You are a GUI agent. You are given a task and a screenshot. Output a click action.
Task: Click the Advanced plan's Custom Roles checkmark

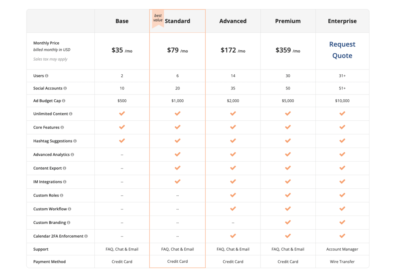click(x=233, y=195)
